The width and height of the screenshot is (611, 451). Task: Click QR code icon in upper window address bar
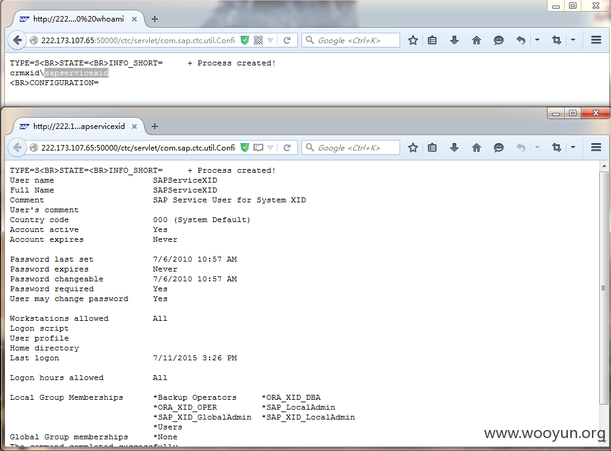click(258, 40)
